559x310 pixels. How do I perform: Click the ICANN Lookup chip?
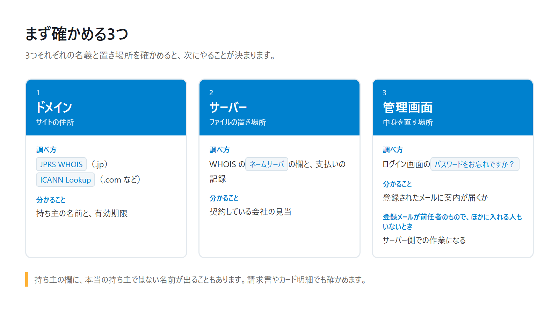tap(65, 179)
